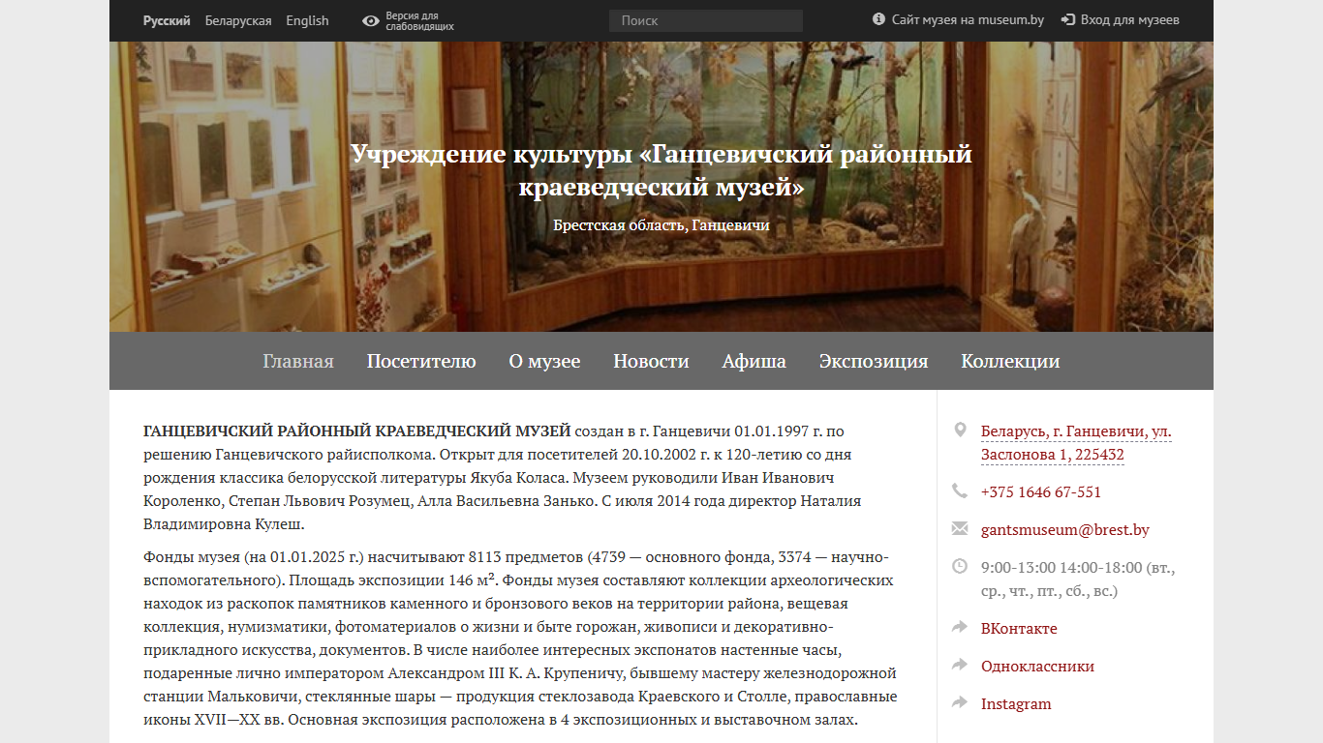Screen dimensions: 1323x743
Task: Open the Посетителю menu item
Action: tap(421, 361)
